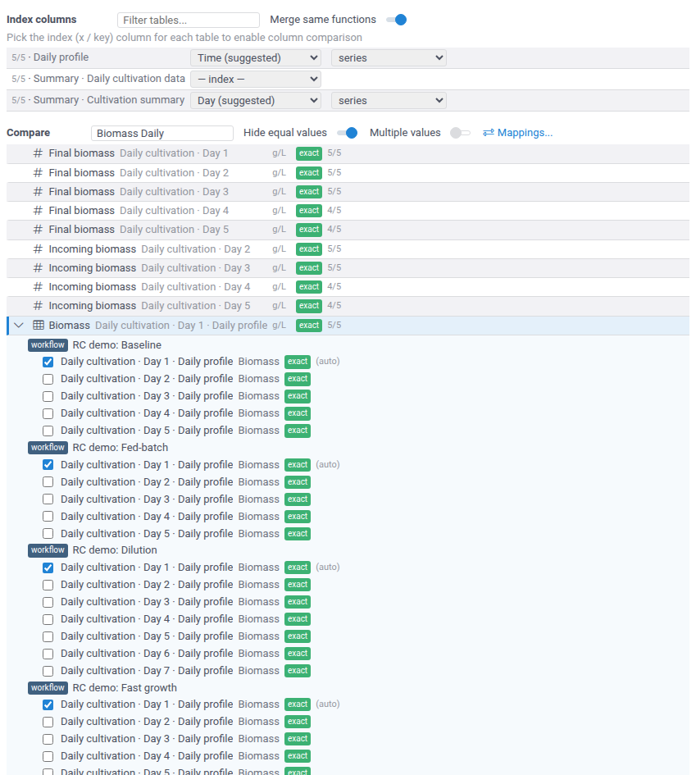Click the arrows icon of Mappings
The height and width of the screenshot is (775, 696).
coord(489,133)
